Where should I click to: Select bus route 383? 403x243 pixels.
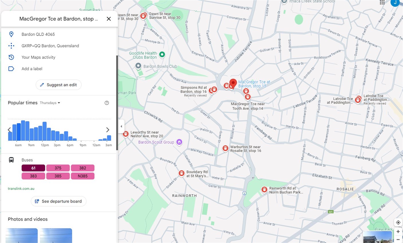34,176
